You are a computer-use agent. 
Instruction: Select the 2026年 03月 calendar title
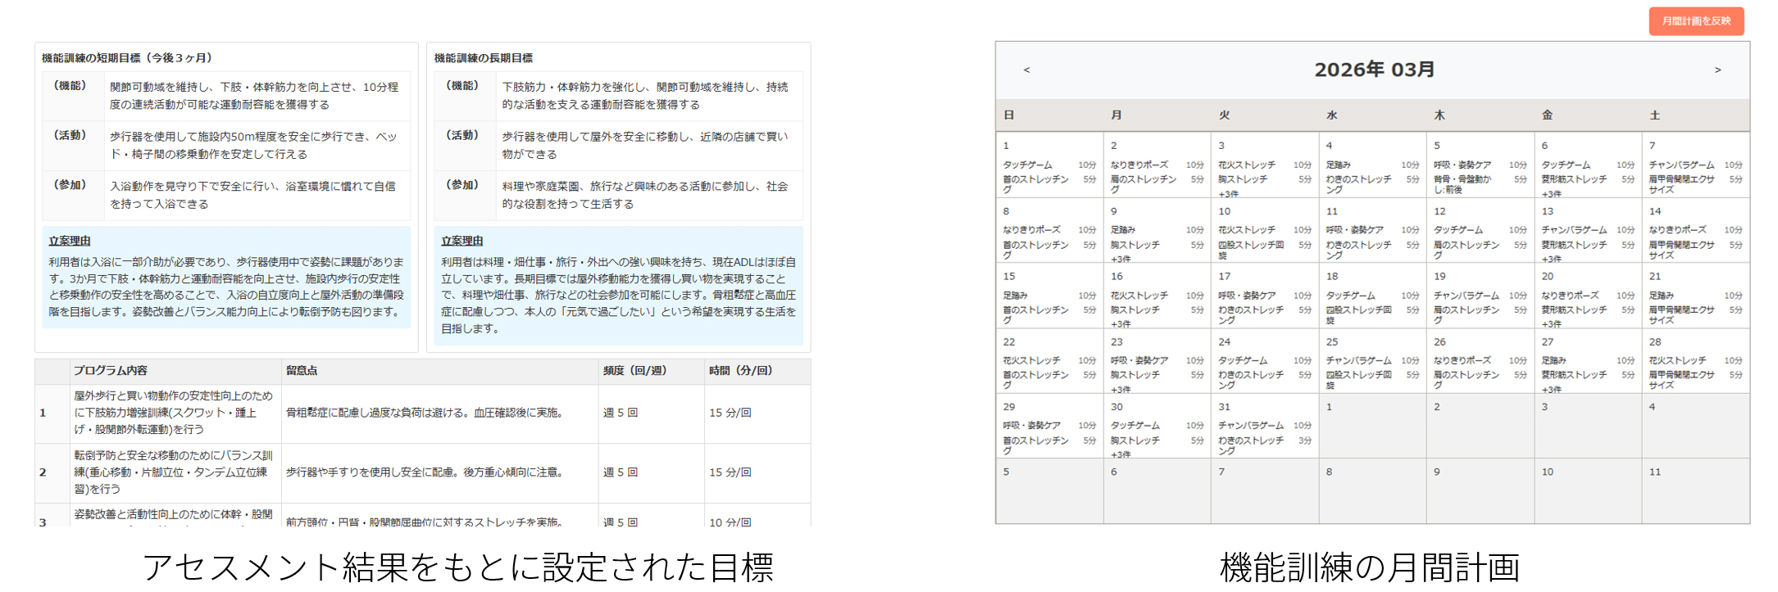tap(1374, 70)
